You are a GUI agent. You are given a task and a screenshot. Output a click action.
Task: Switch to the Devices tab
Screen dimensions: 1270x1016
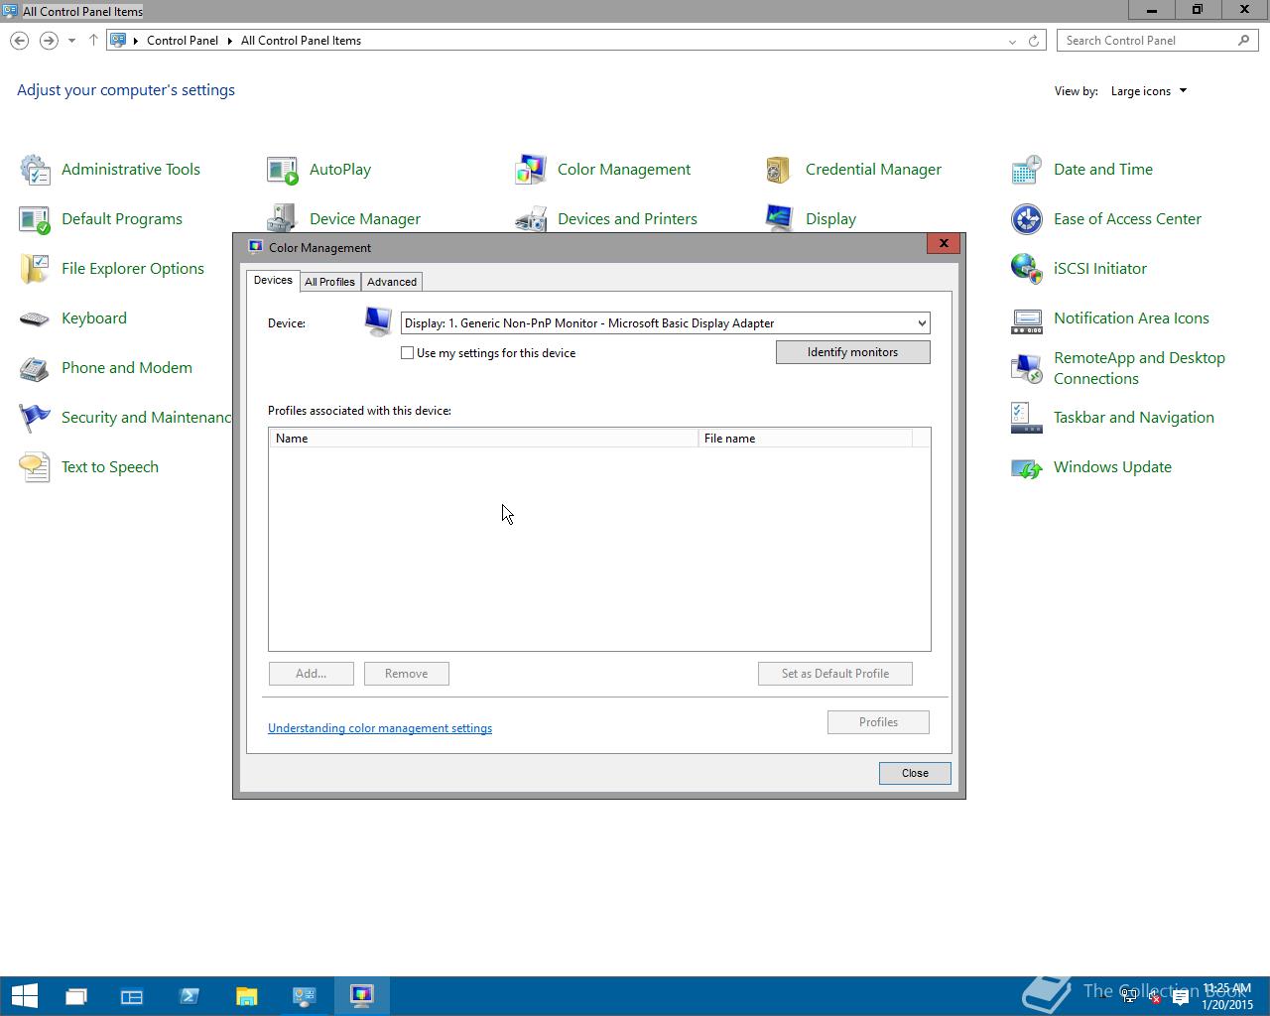coord(273,281)
